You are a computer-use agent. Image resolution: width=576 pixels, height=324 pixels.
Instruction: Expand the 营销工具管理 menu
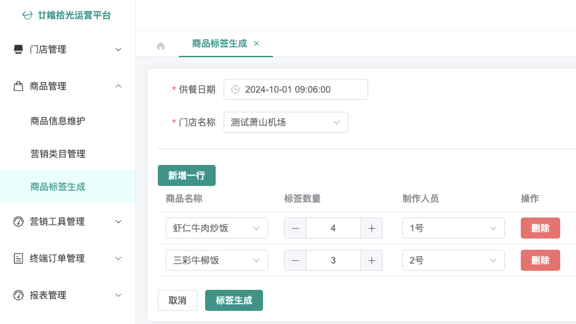point(118,221)
